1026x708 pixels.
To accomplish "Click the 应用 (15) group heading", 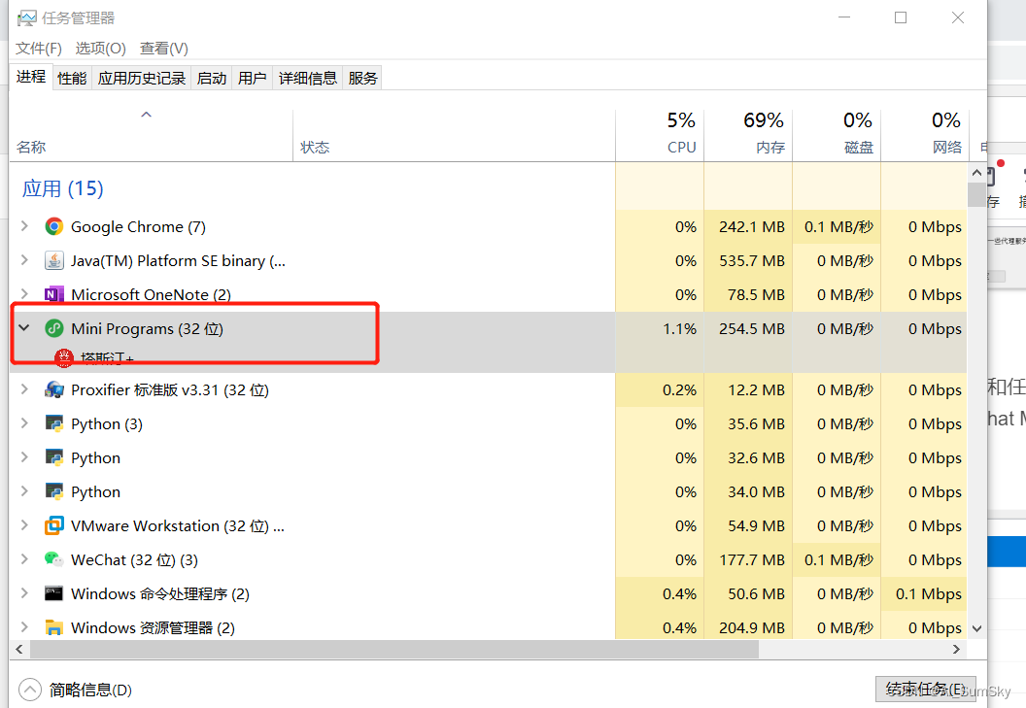I will click(x=63, y=188).
